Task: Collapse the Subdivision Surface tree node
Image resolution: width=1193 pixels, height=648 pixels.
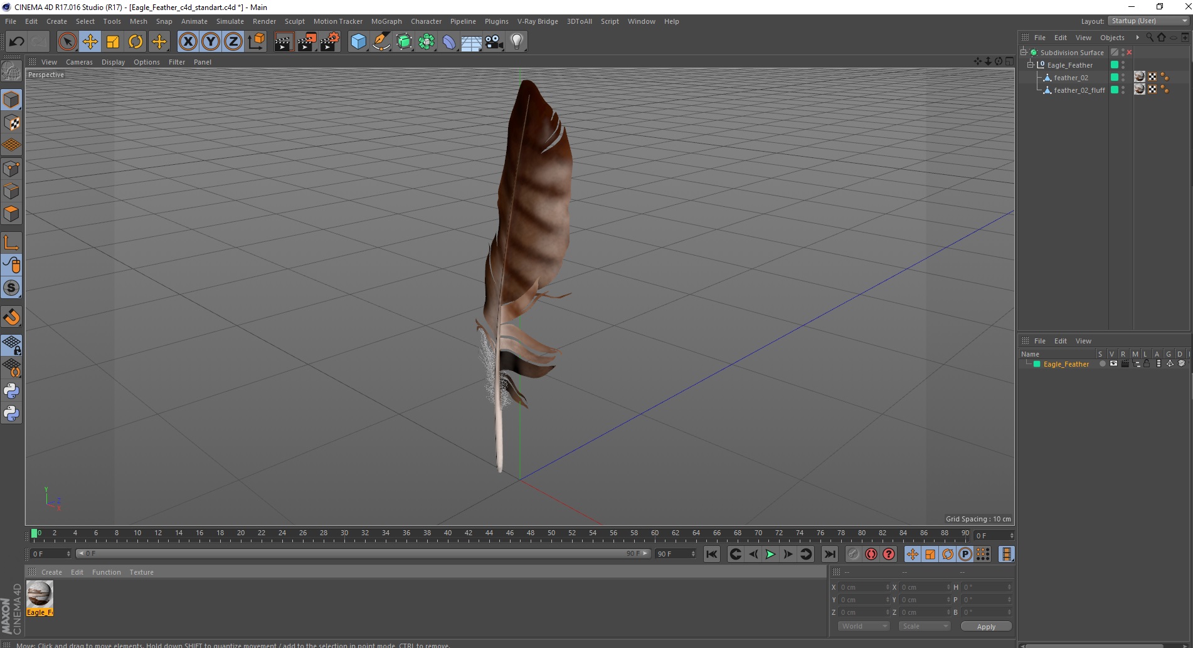Action: pyautogui.click(x=1024, y=52)
